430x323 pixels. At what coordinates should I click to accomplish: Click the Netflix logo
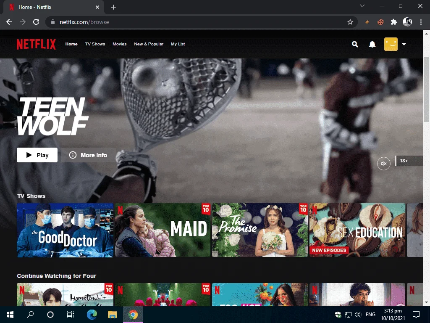36,44
